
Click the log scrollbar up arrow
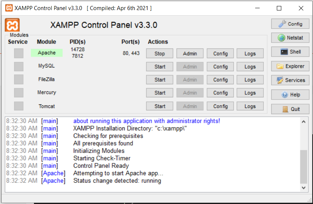point(304,122)
